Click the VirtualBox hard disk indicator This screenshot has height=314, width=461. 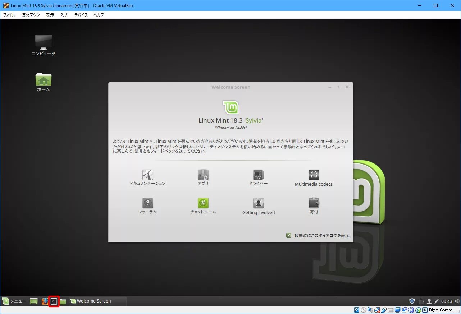coord(356,310)
